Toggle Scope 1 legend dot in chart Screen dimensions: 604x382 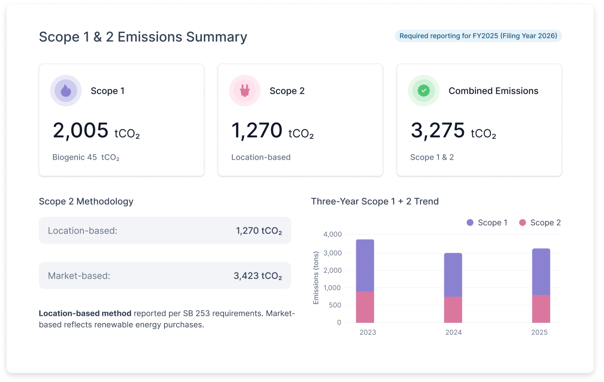(470, 223)
